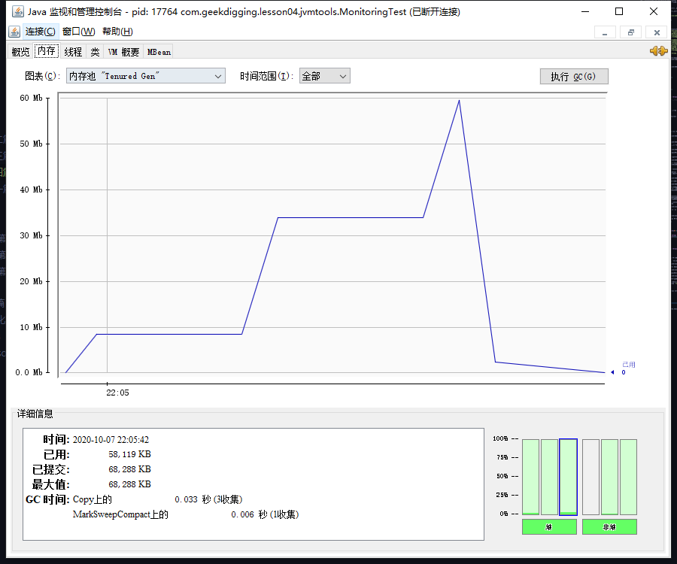Switch to the VM 概要 tab
The height and width of the screenshot is (564, 677).
123,52
